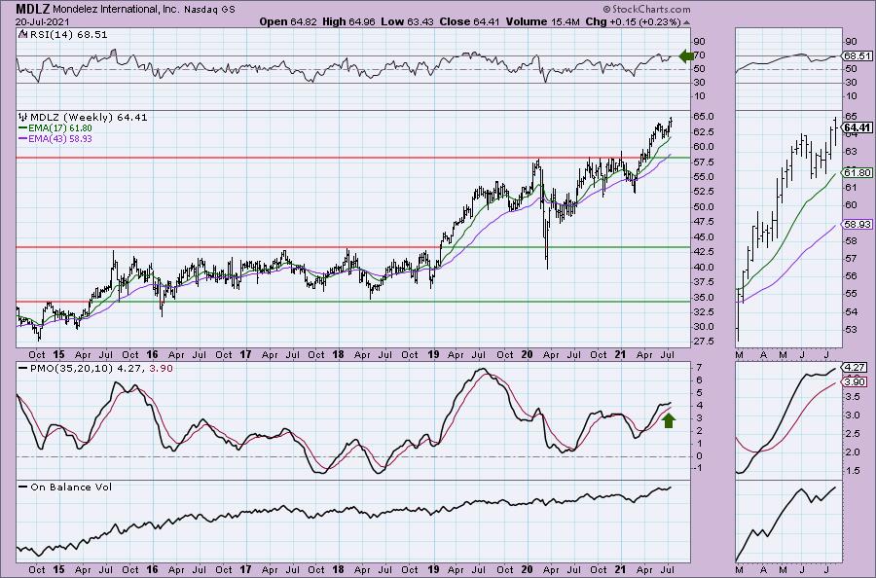876x578 pixels.
Task: Click the purple EMA(43) line swatch
Action: [23, 138]
